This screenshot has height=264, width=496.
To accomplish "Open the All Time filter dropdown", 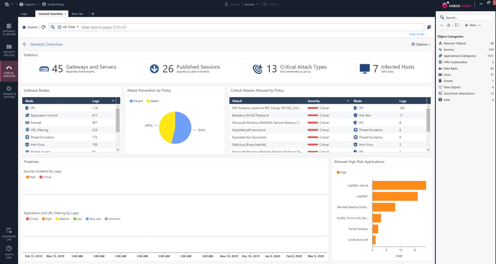I will [68, 27].
